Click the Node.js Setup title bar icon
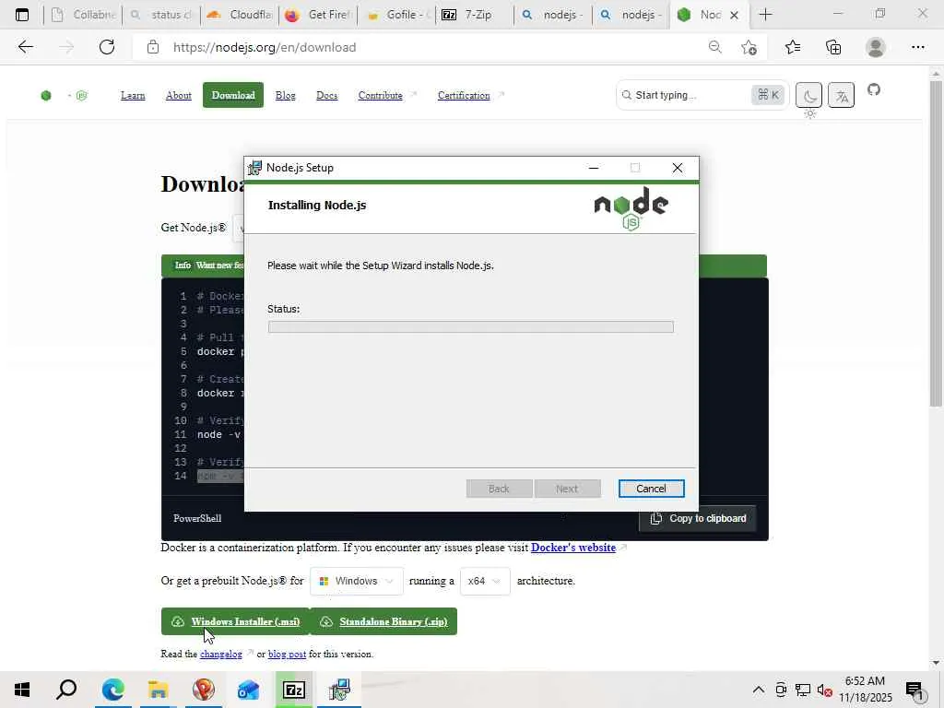Screen dimensions: 944x708 click(255, 168)
